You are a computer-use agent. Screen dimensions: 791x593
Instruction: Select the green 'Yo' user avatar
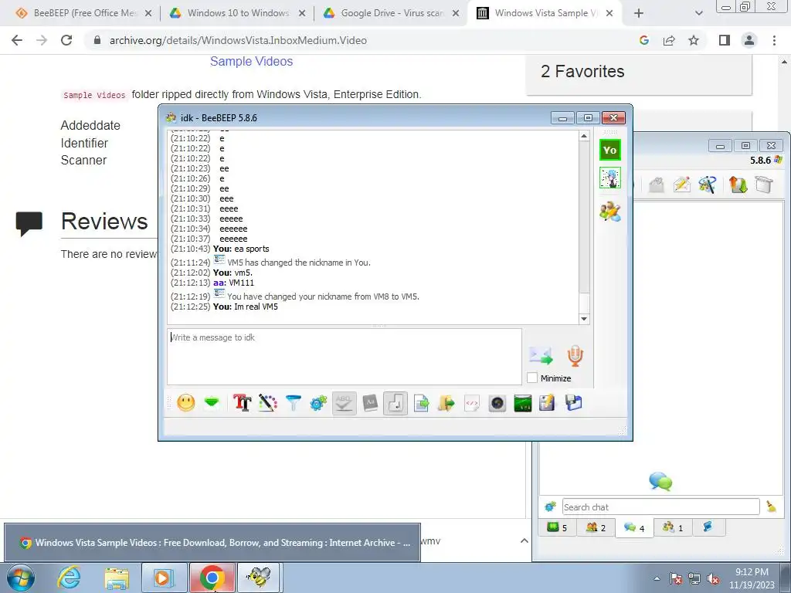point(610,151)
